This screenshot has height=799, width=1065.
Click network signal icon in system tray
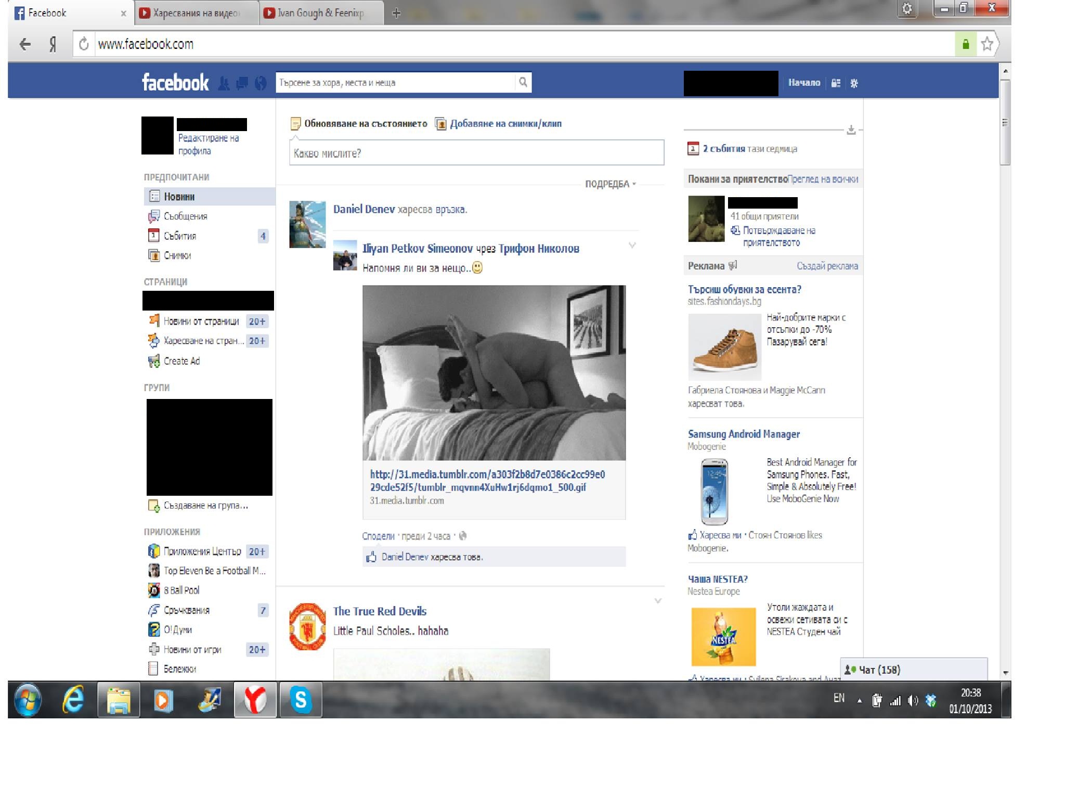(x=895, y=701)
